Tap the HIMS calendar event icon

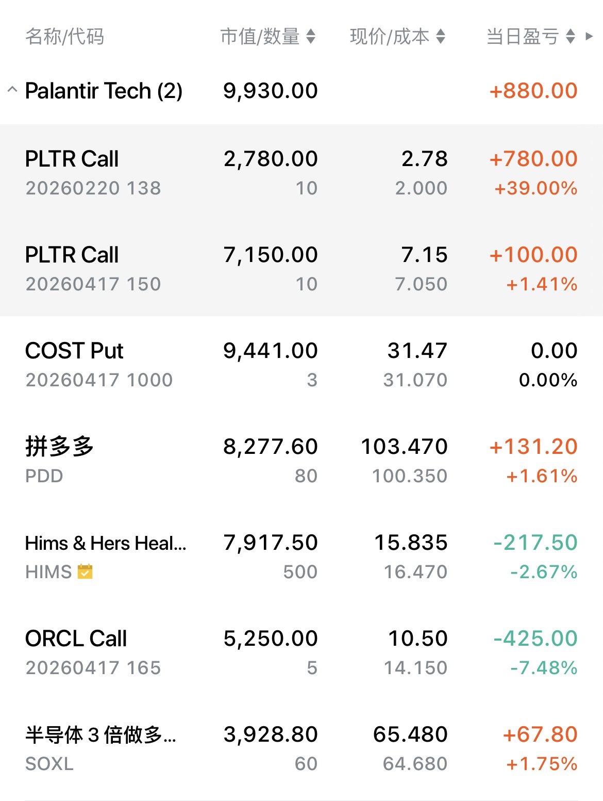(85, 572)
